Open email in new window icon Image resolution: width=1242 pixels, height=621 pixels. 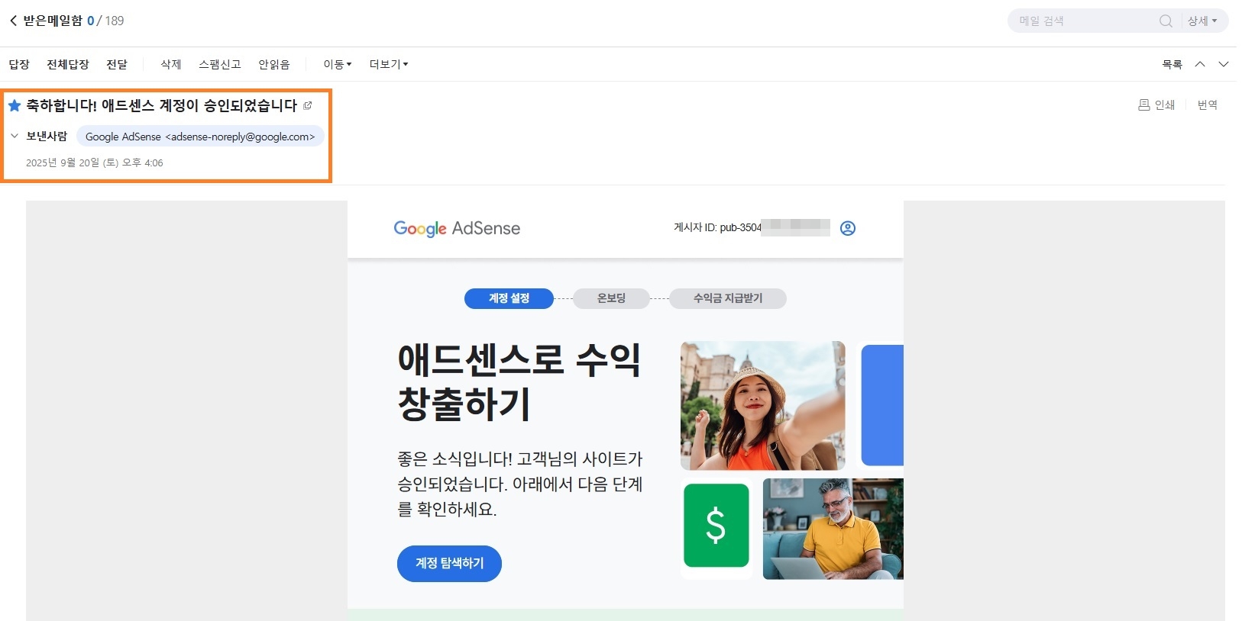pos(308,105)
